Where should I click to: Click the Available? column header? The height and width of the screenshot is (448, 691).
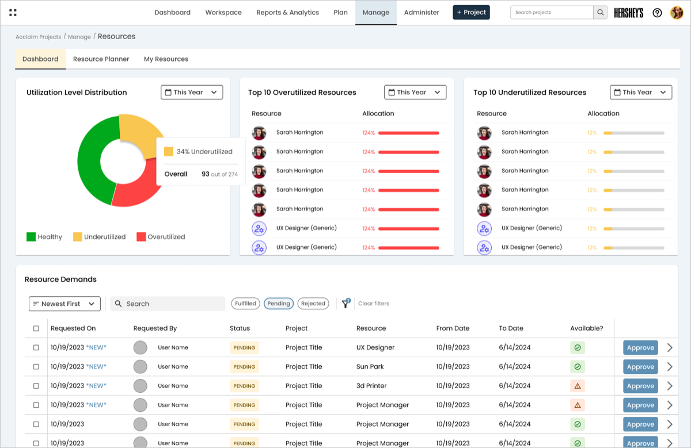pyautogui.click(x=587, y=328)
